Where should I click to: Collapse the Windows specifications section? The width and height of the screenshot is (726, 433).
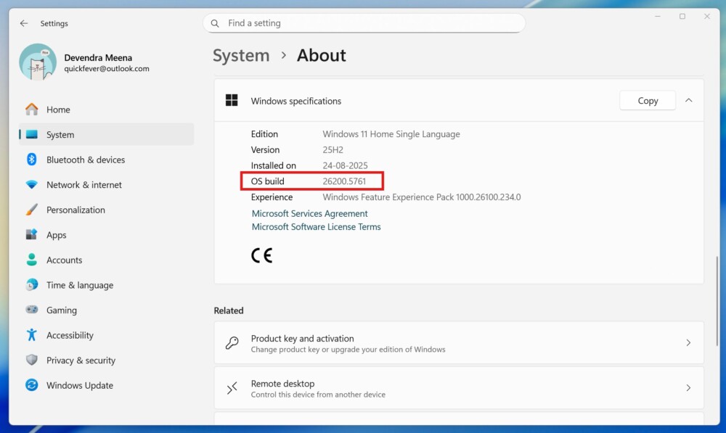tap(688, 100)
